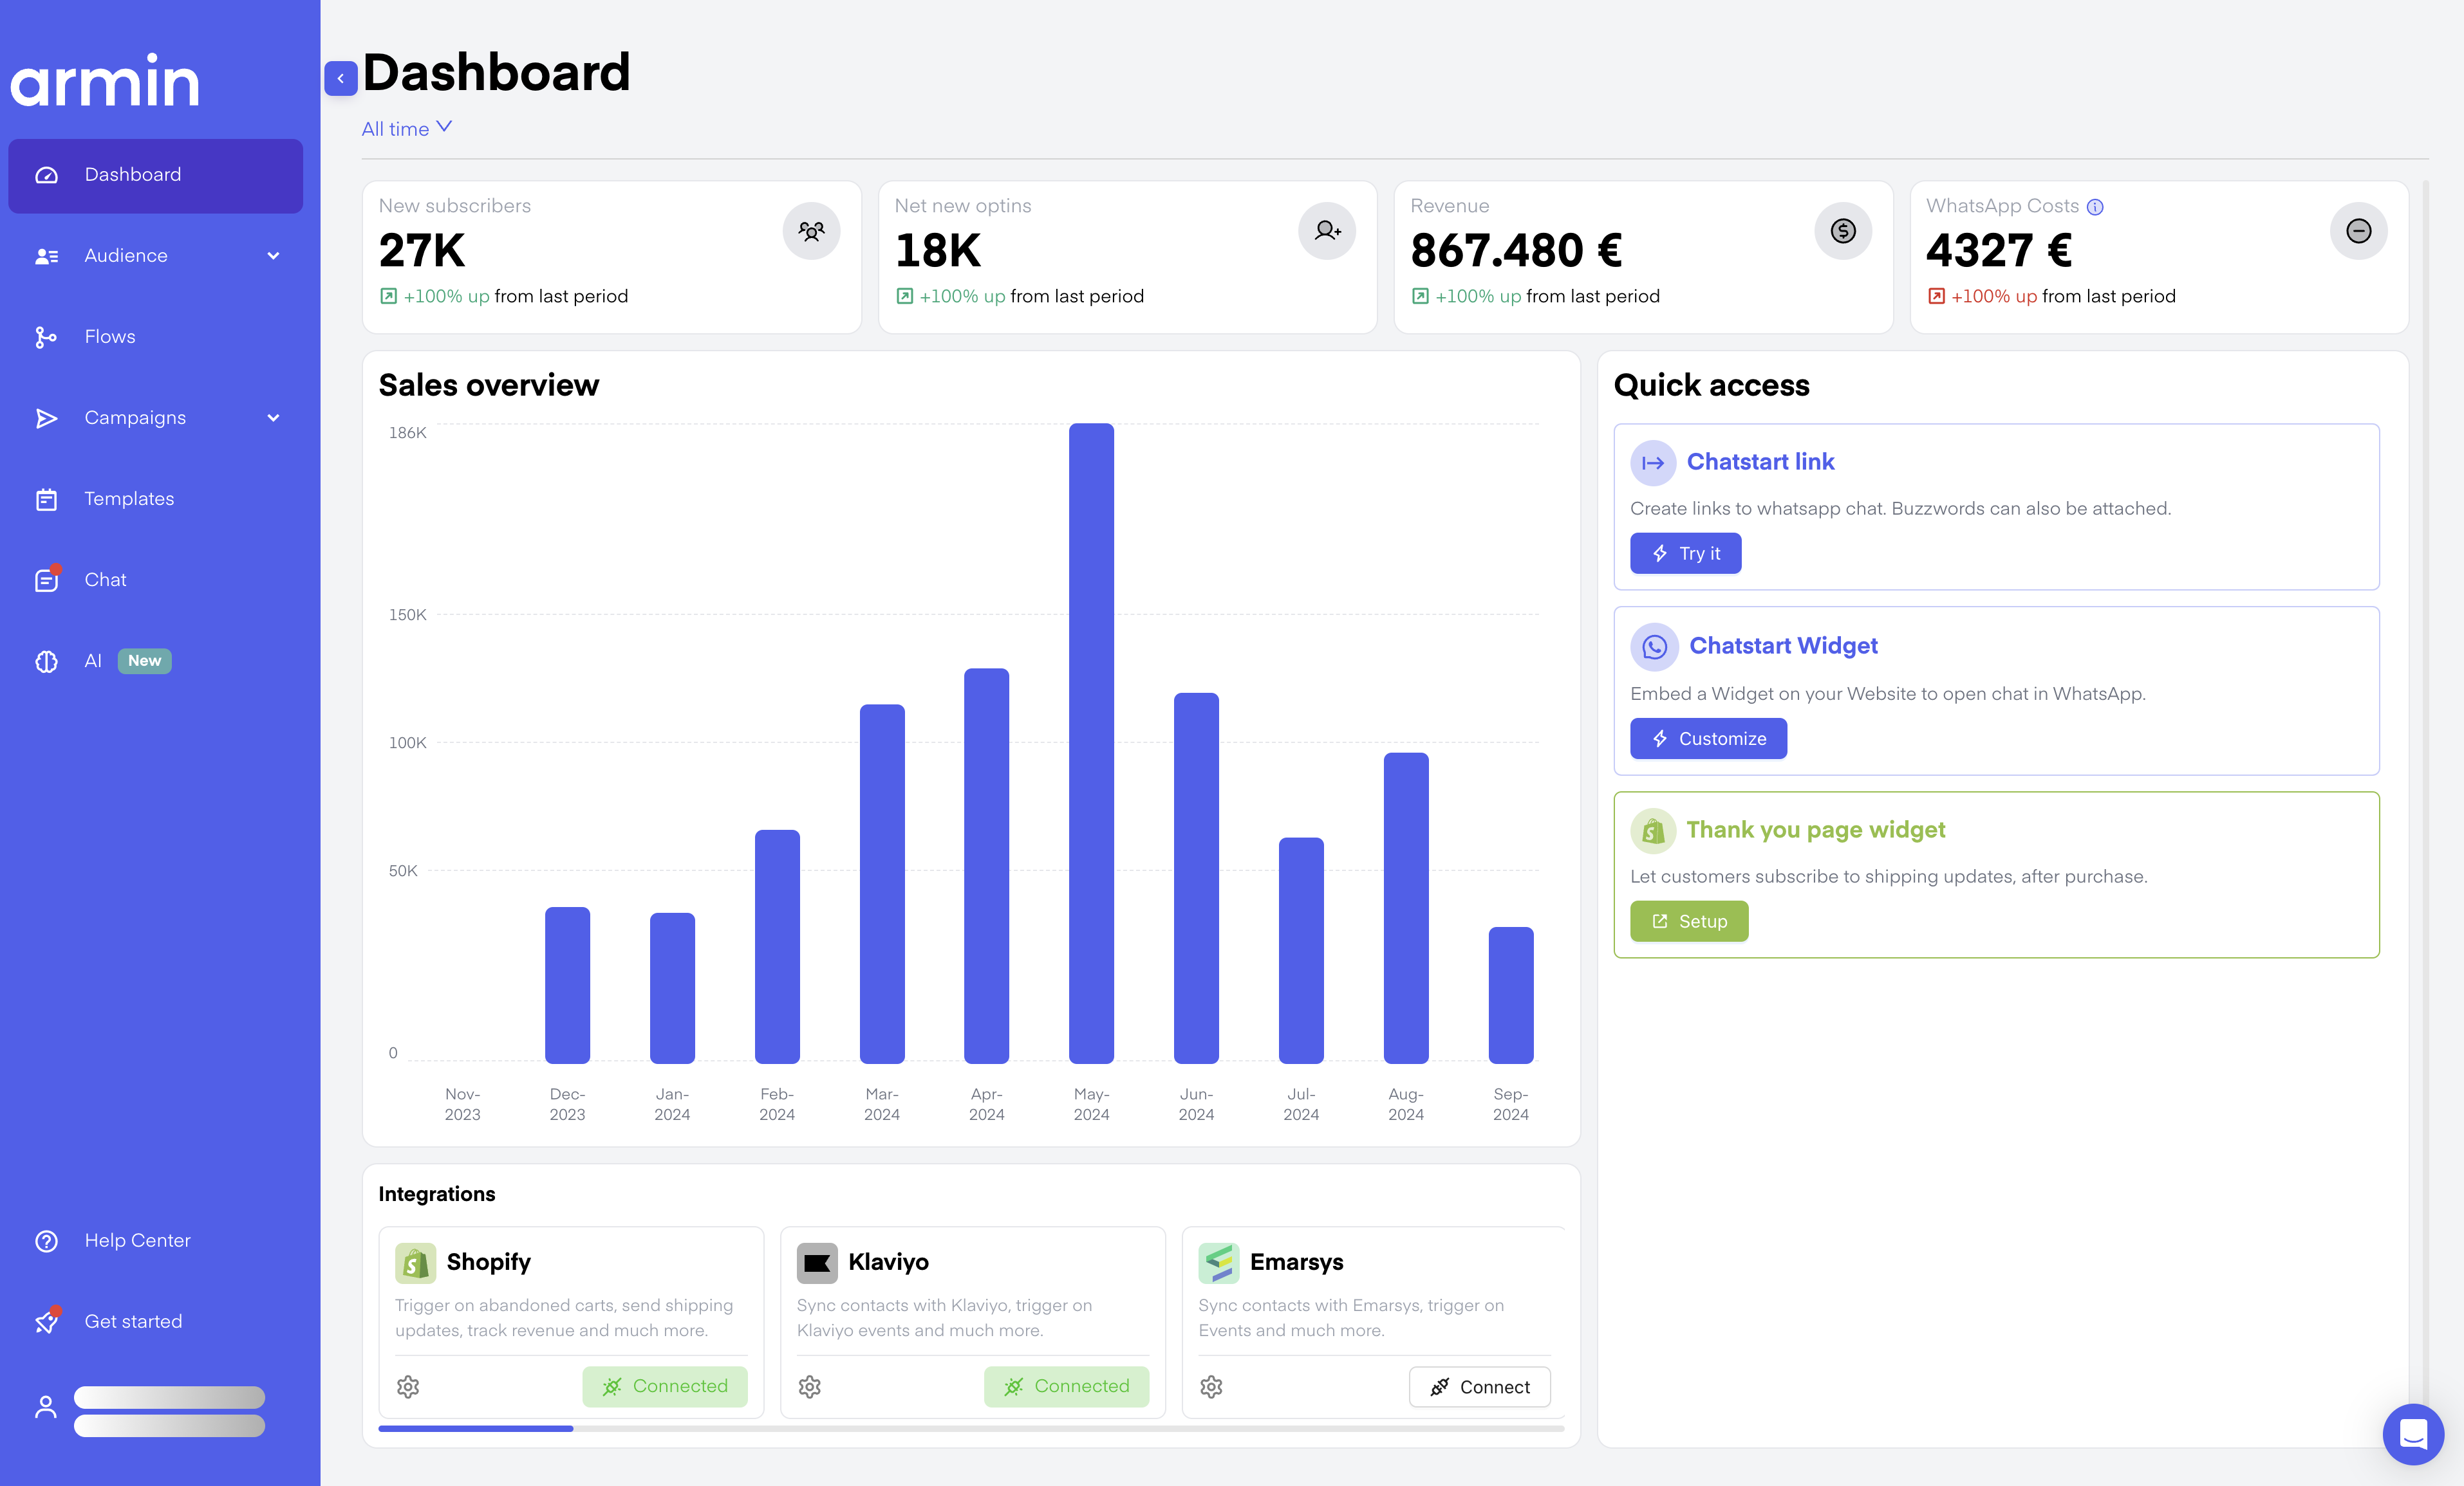
Task: Click the sidebar collapse arrow button
Action: pos(340,78)
